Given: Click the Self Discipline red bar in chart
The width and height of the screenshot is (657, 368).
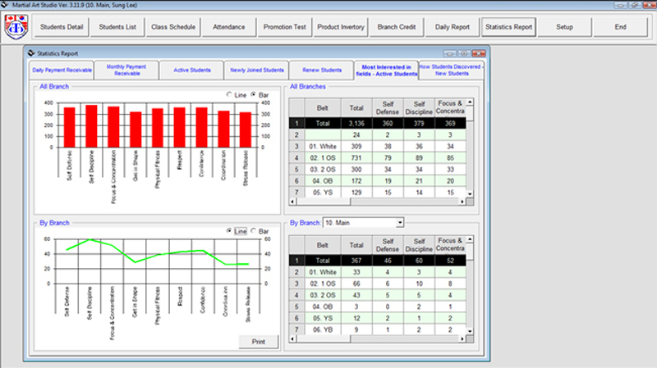Looking at the screenshot, I should pos(91,126).
